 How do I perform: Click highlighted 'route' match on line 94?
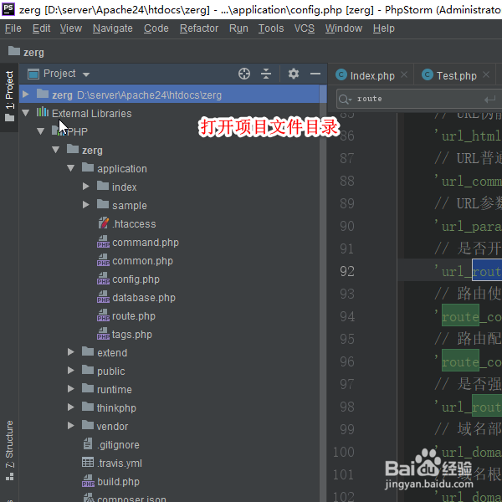click(x=460, y=316)
